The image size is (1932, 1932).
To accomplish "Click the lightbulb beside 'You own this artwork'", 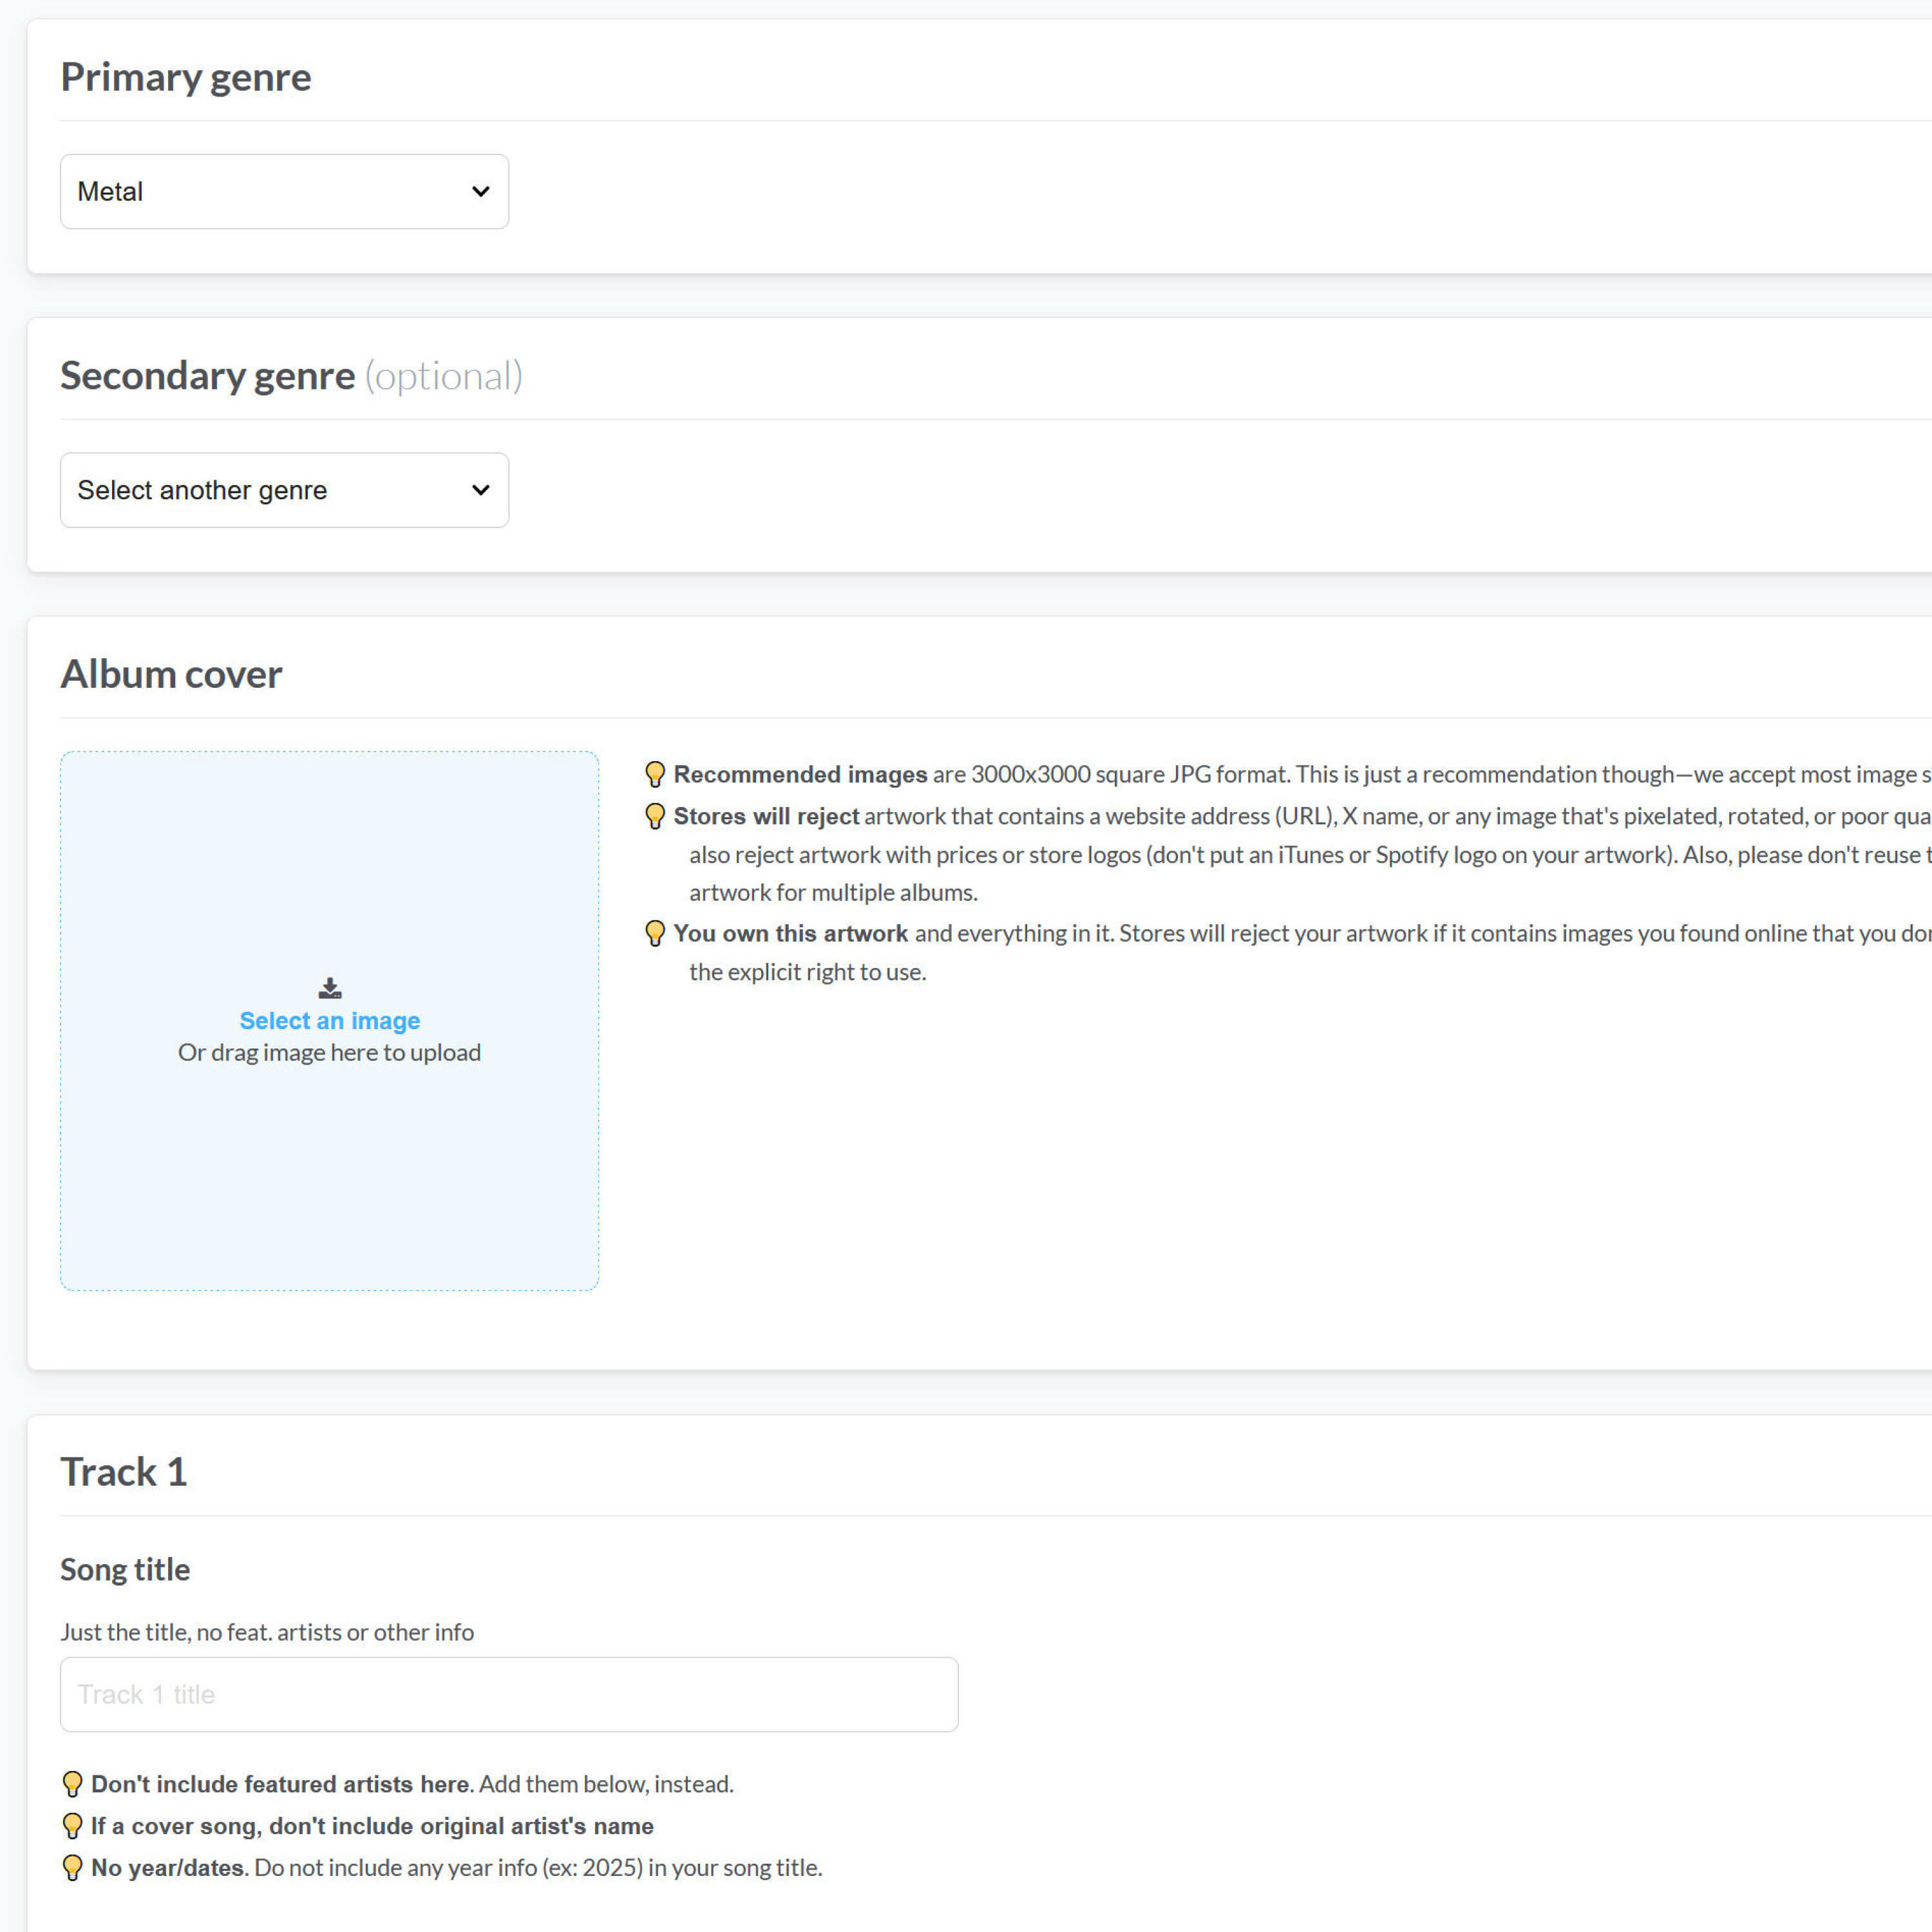I will [x=655, y=933].
